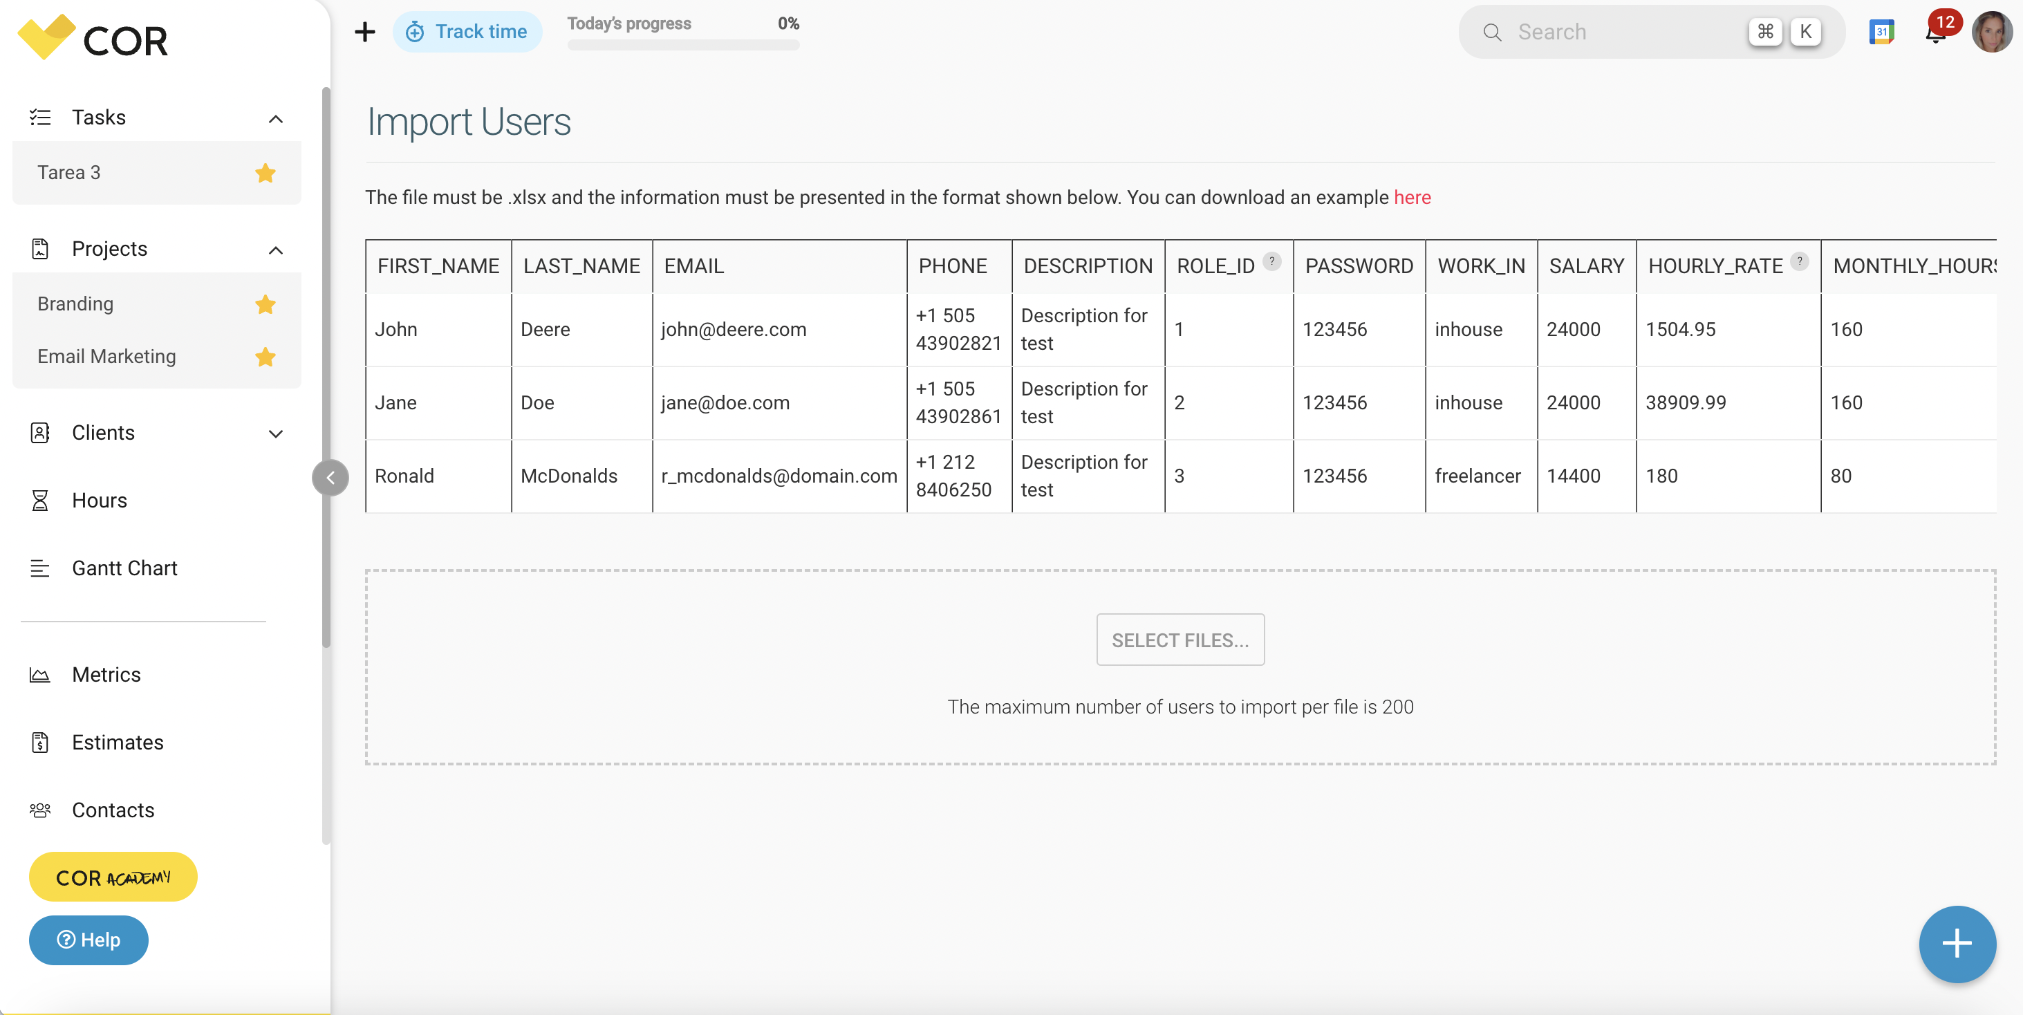Unfavorite the Branding project star

[265, 305]
